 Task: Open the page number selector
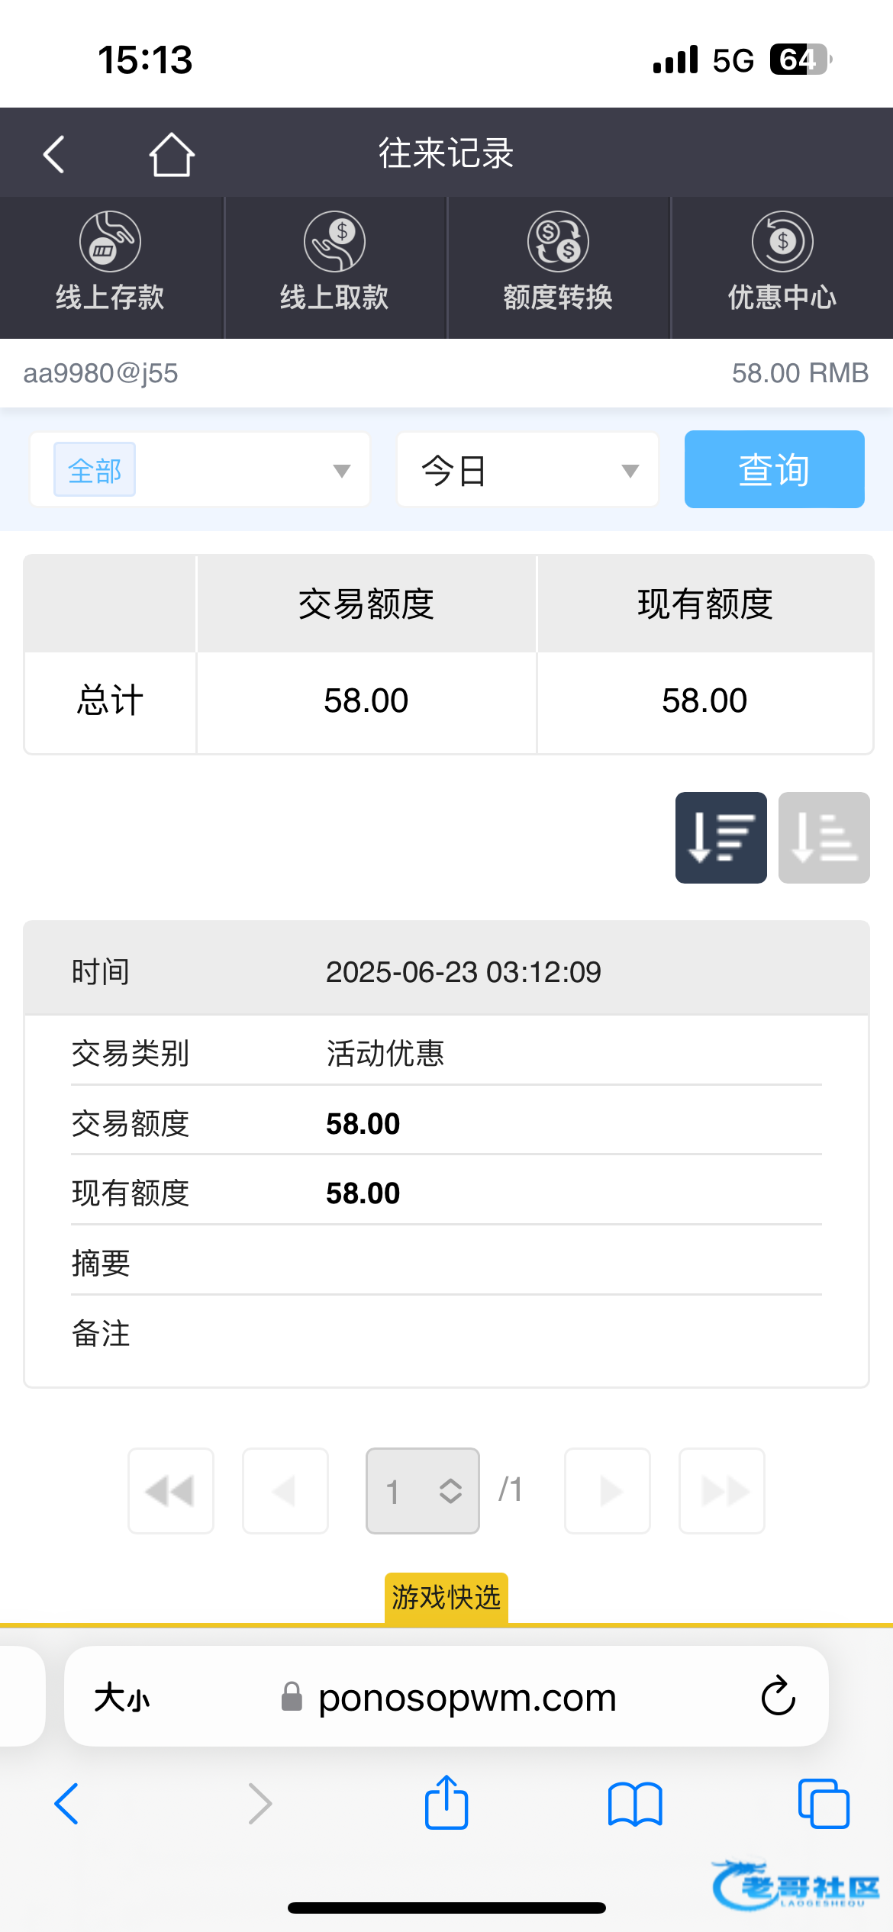pos(423,1490)
